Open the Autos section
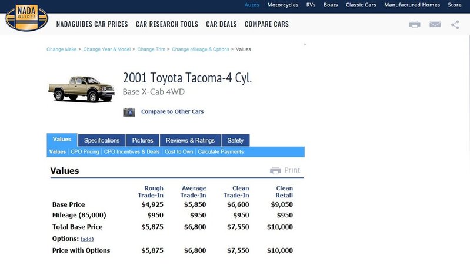This screenshot has width=470, height=268. pyautogui.click(x=252, y=5)
